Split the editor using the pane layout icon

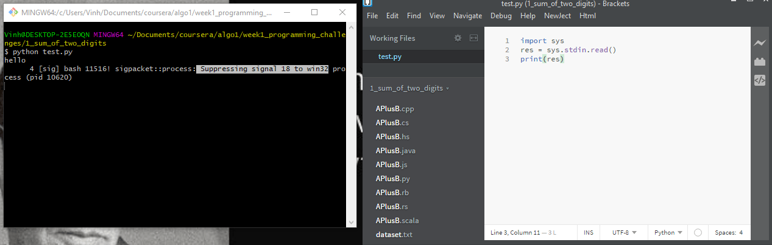[x=473, y=38]
